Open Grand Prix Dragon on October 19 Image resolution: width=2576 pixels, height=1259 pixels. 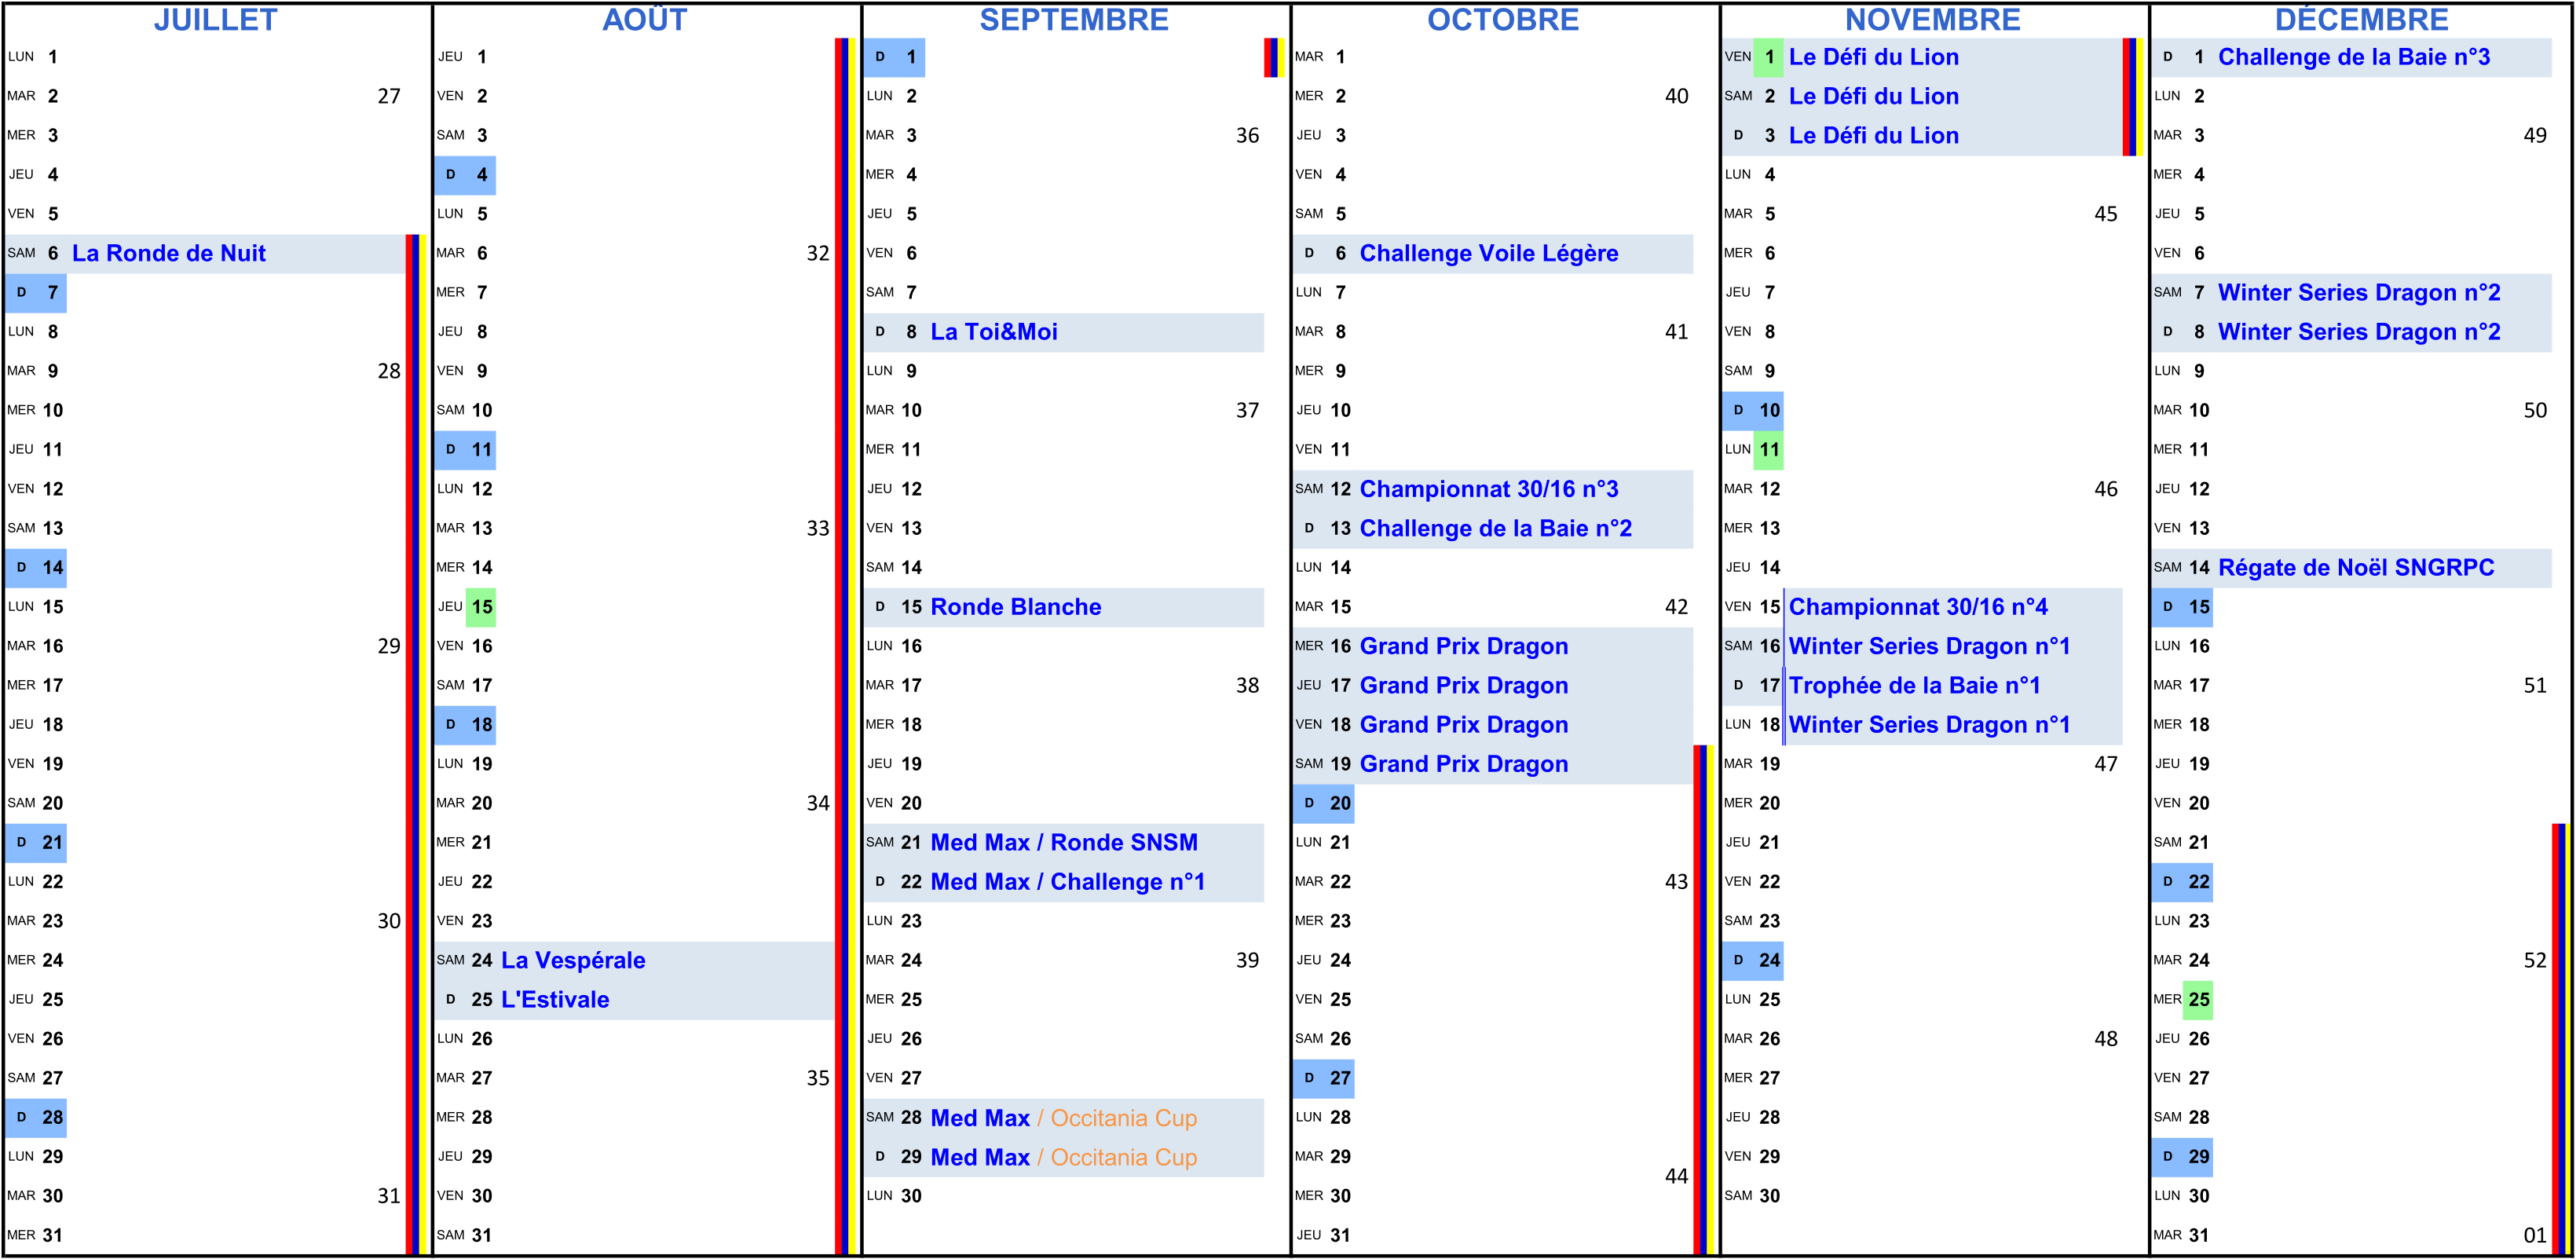1464,765
